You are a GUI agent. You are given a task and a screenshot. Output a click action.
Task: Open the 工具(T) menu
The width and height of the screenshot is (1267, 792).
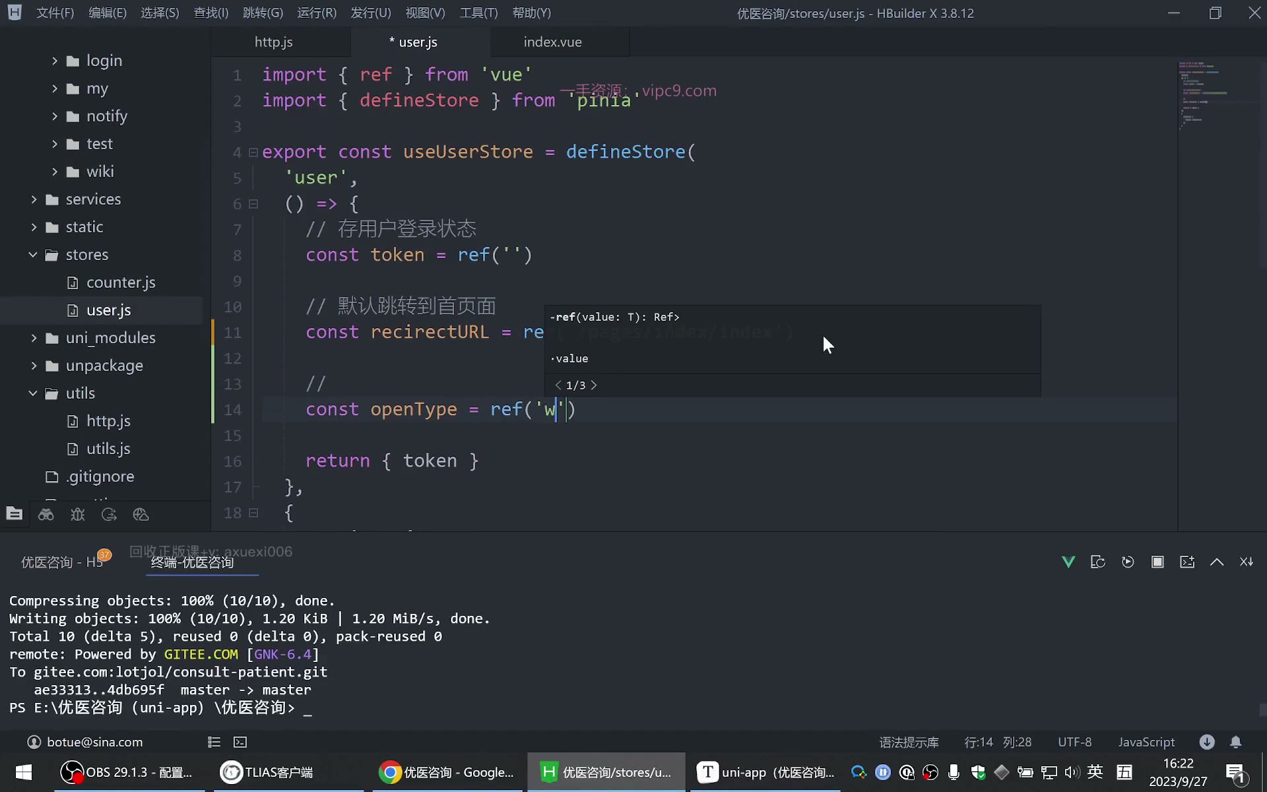[478, 13]
